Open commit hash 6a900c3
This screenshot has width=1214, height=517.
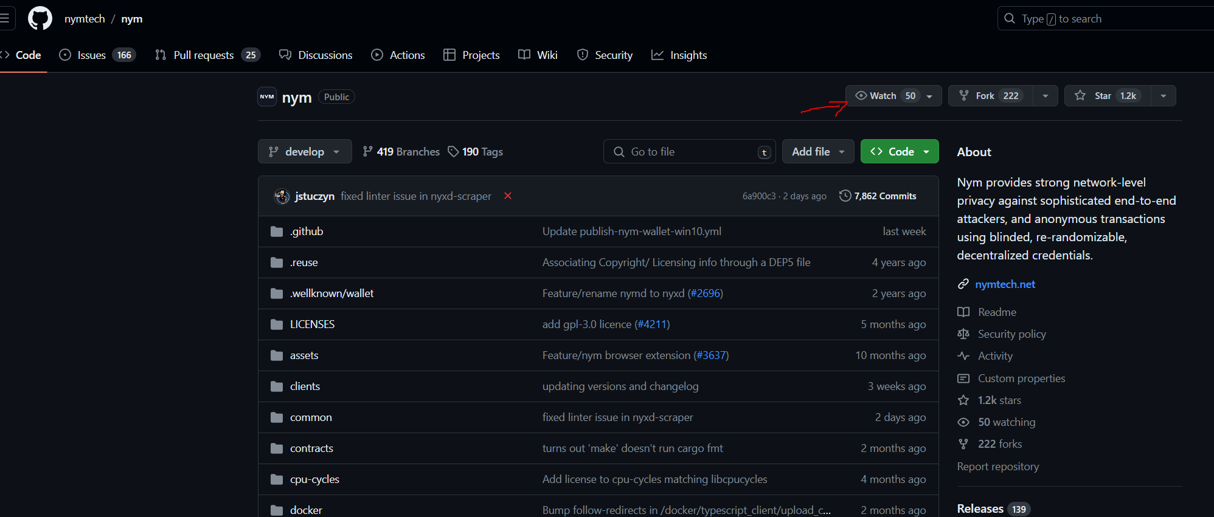click(759, 196)
